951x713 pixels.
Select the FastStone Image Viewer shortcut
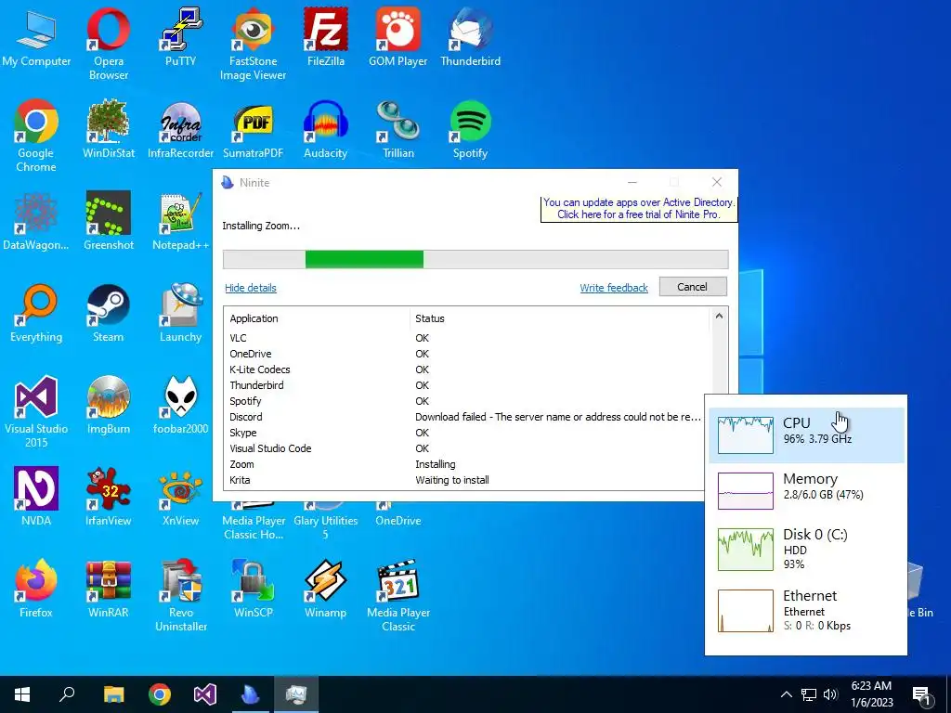click(x=253, y=43)
